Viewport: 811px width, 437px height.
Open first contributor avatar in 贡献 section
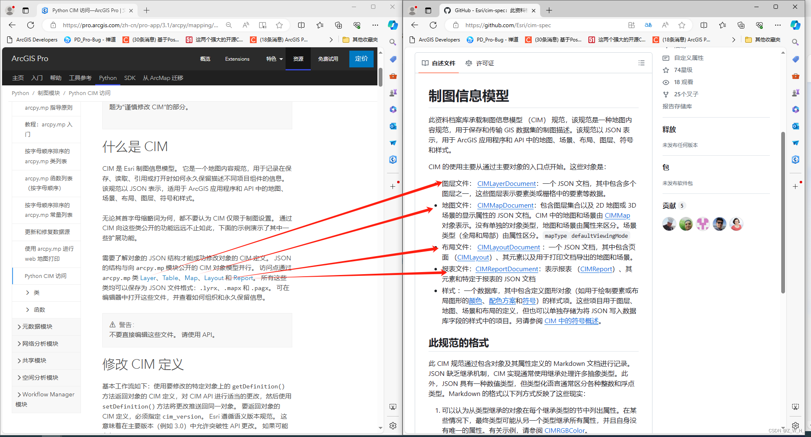[669, 224]
